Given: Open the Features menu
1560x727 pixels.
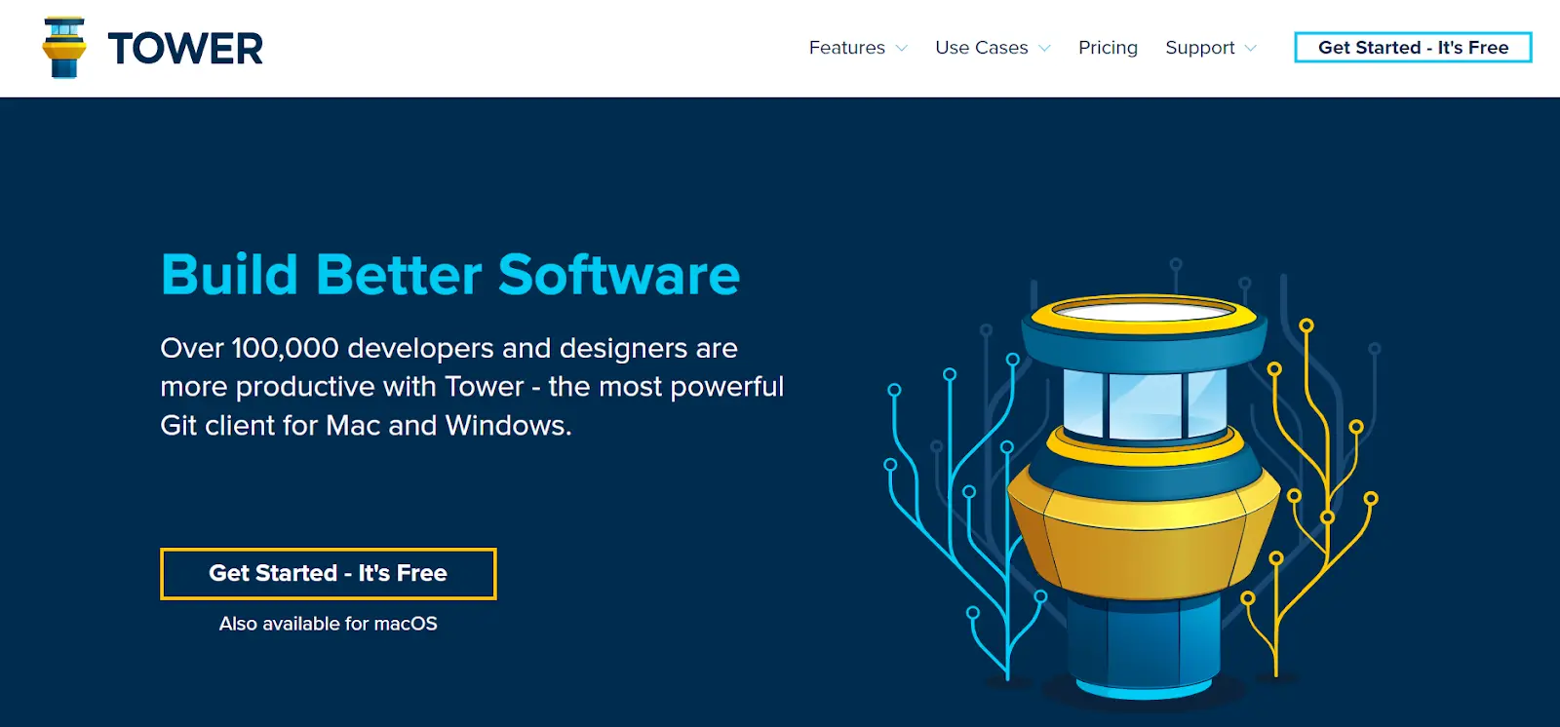Looking at the screenshot, I should tap(846, 48).
